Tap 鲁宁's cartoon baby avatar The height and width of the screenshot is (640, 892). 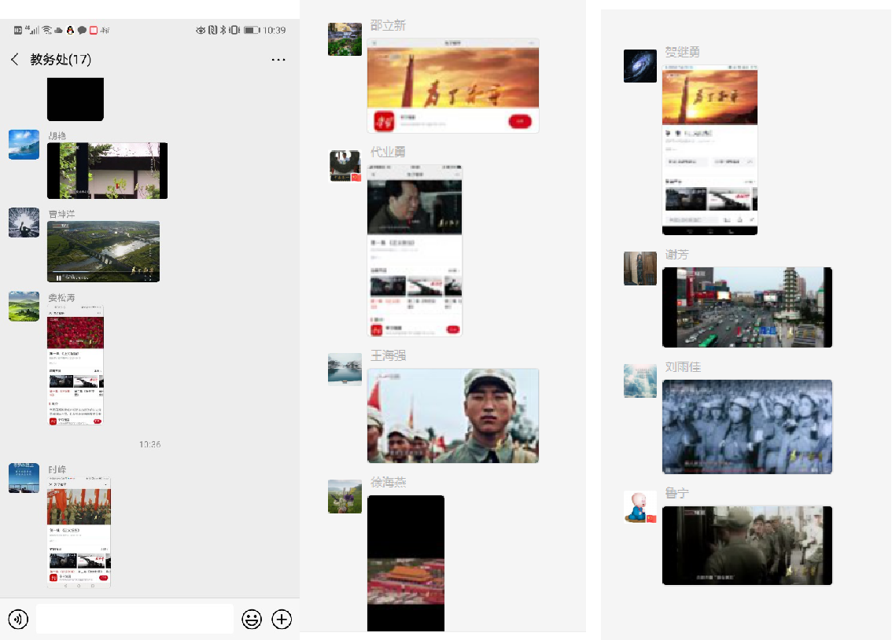(640, 507)
